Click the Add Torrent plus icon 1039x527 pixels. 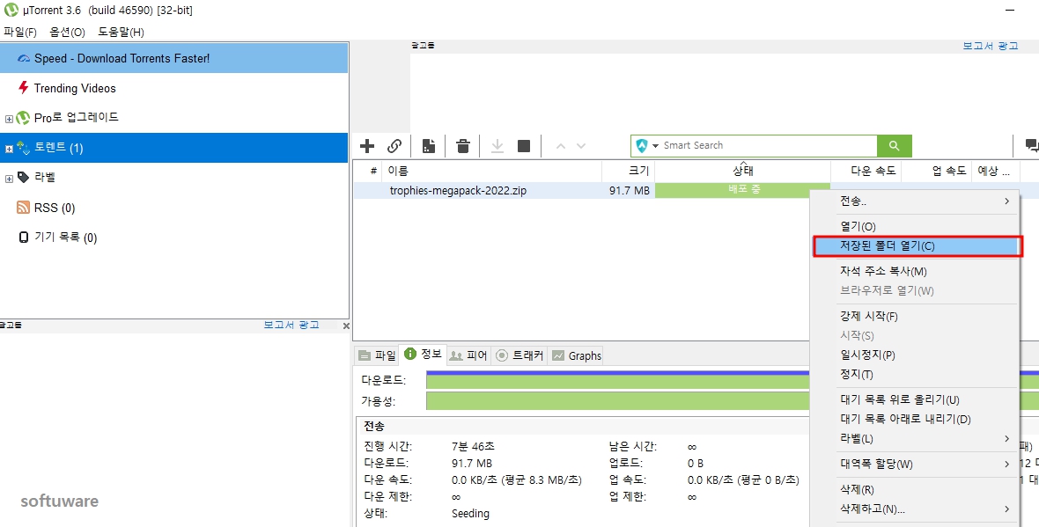[x=367, y=146]
